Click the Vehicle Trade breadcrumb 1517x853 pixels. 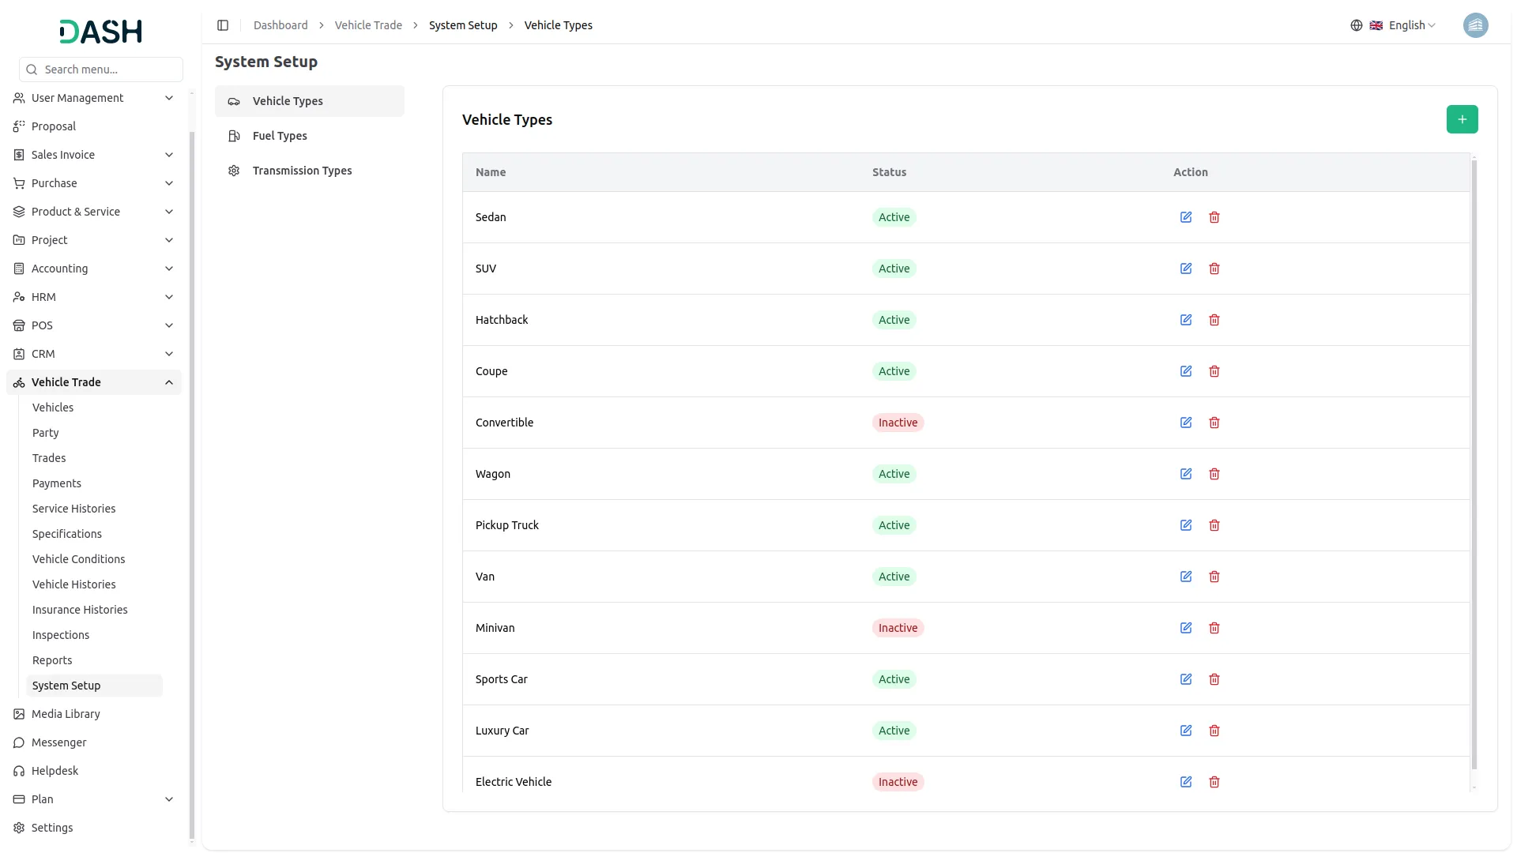[x=368, y=25]
